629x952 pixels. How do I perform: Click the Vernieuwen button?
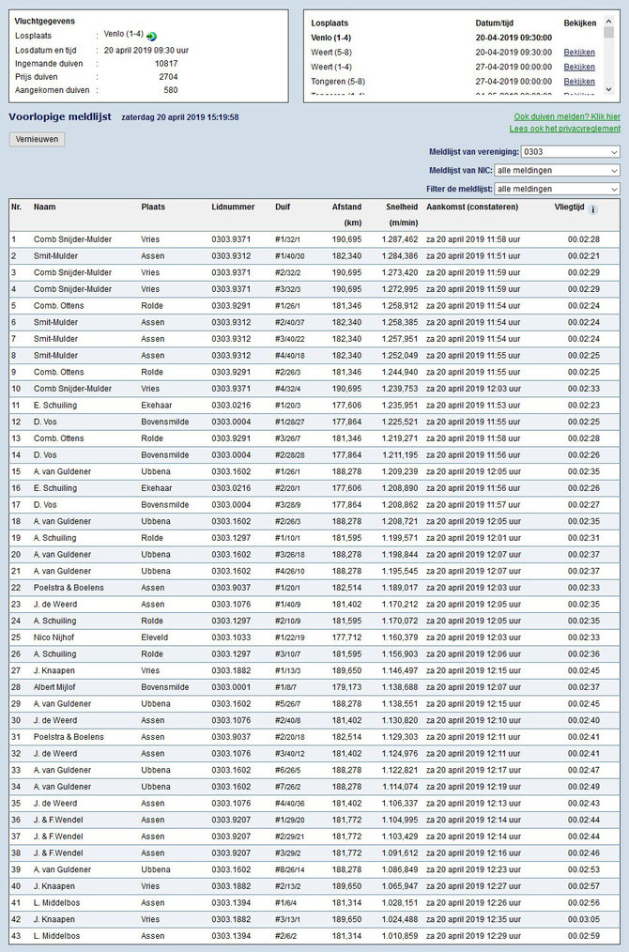pyautogui.click(x=37, y=139)
